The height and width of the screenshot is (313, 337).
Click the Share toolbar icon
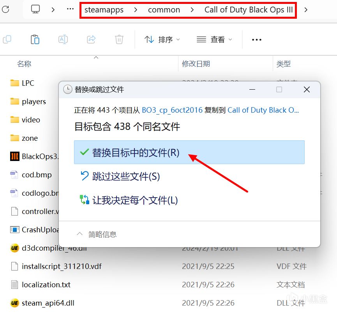point(91,39)
